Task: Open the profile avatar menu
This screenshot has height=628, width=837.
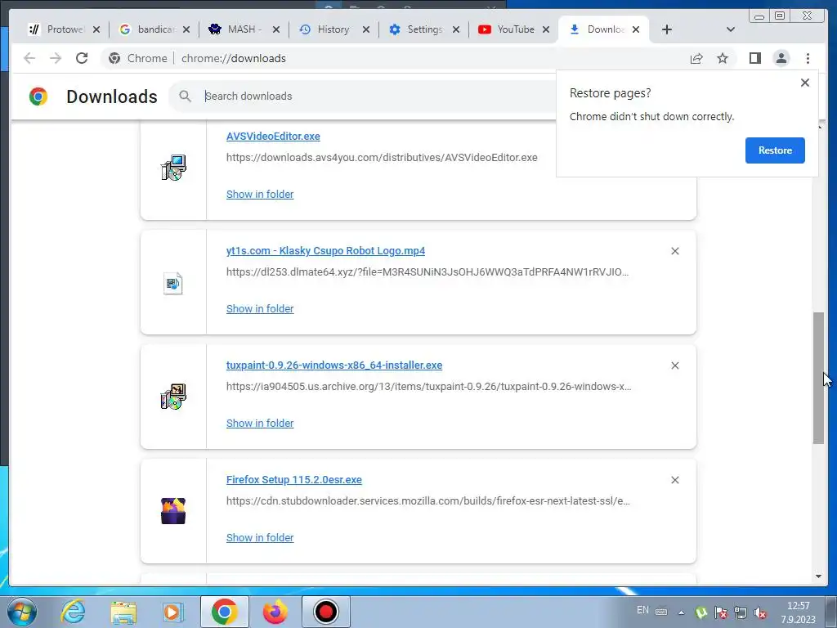Action: click(x=781, y=58)
